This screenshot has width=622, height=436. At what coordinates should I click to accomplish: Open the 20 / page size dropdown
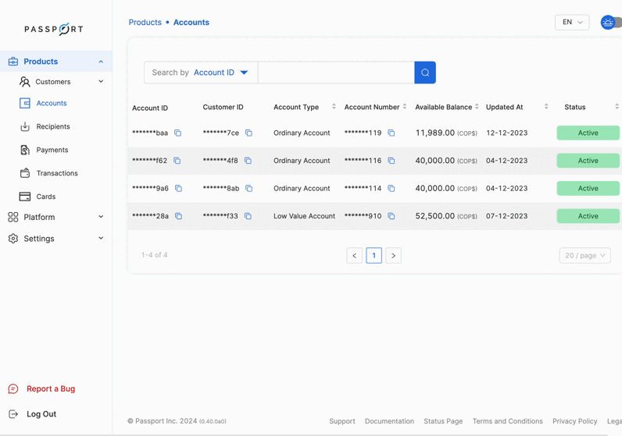click(585, 255)
